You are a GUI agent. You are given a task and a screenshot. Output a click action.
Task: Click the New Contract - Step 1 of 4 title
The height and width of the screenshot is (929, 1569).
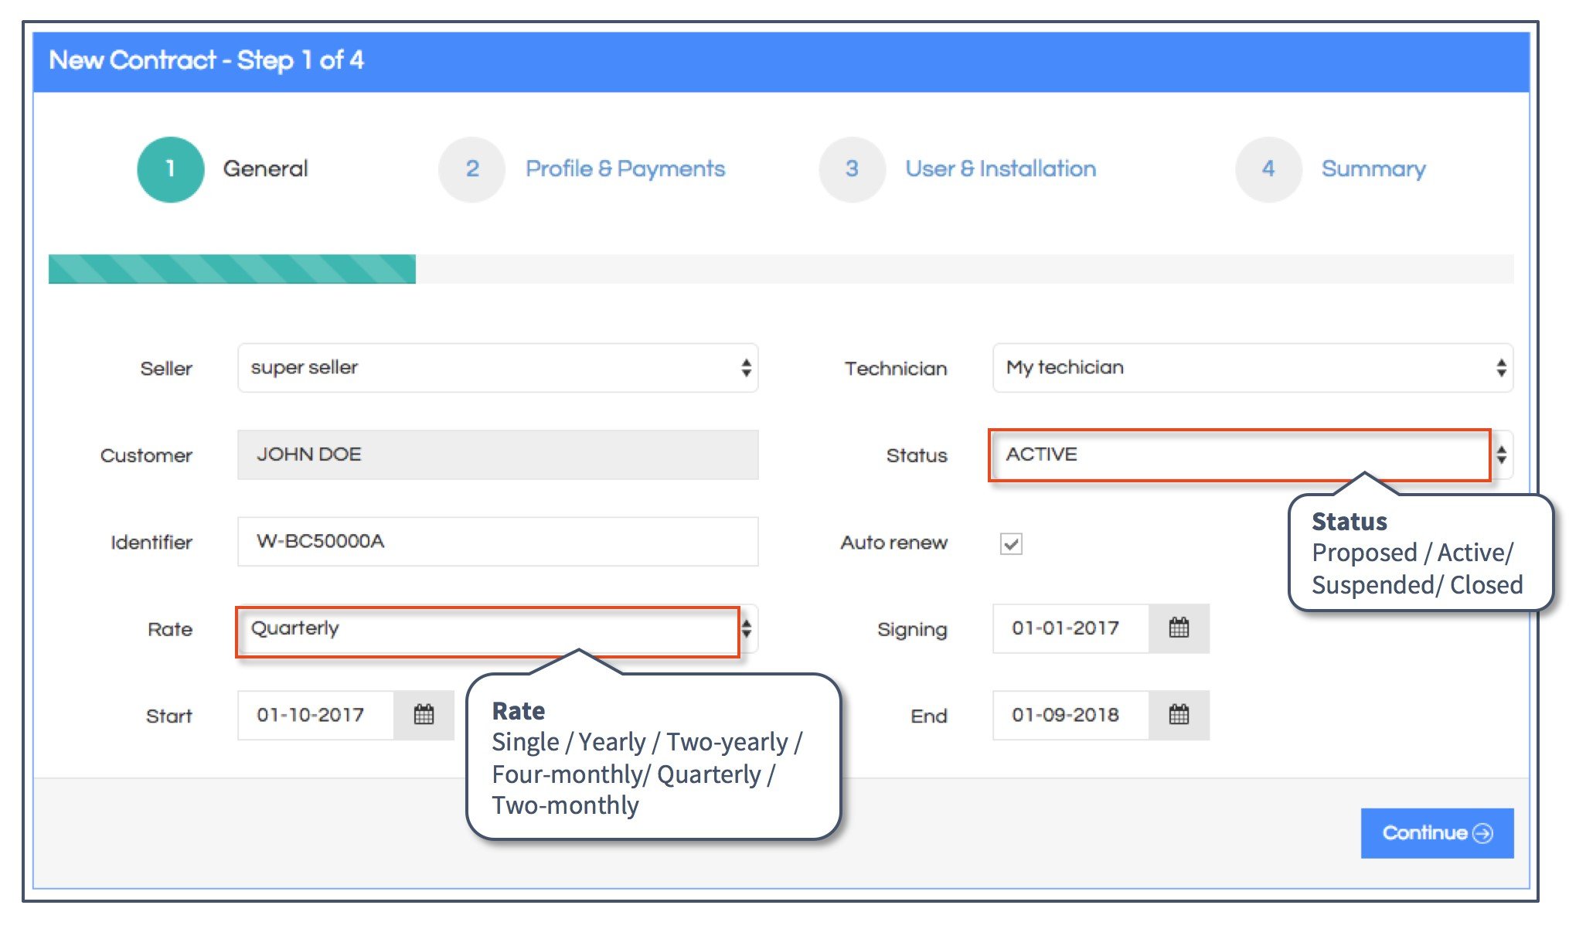206,60
